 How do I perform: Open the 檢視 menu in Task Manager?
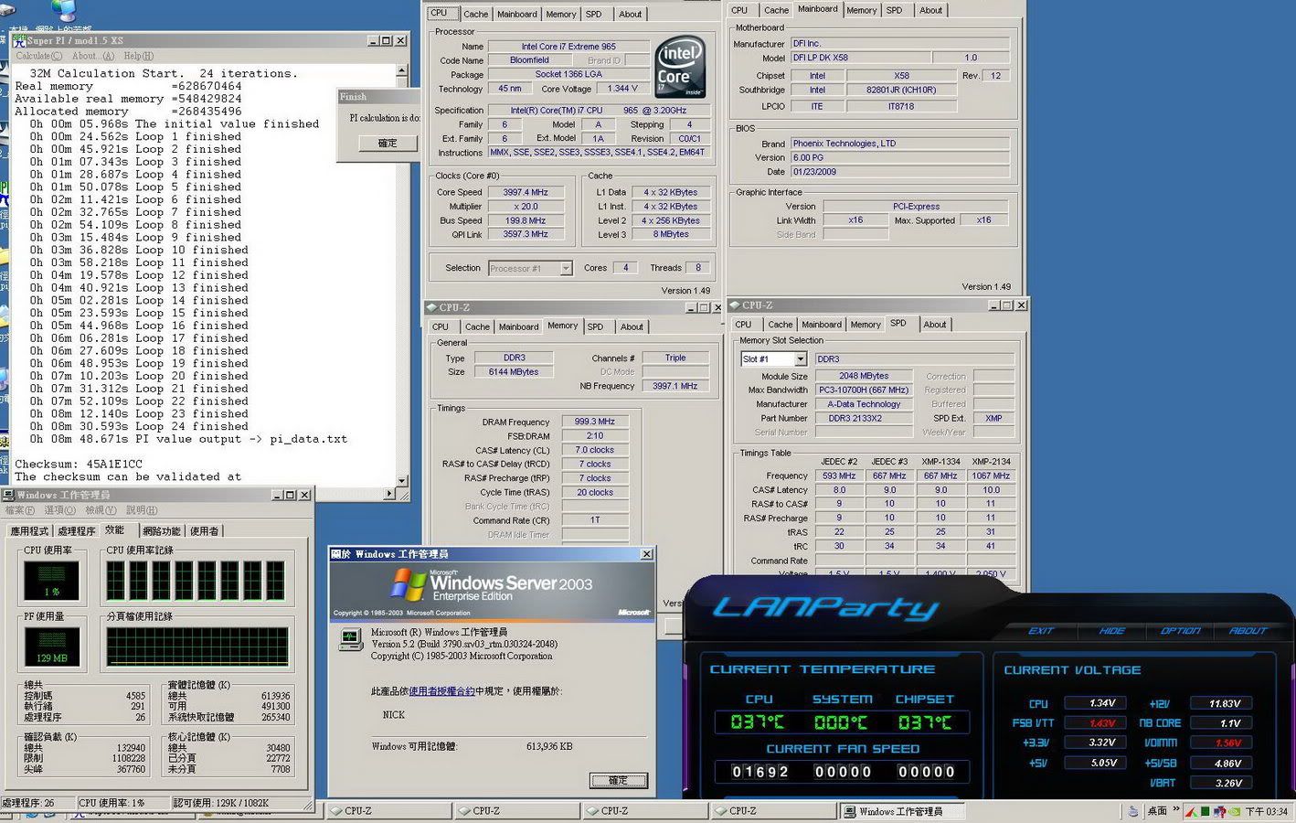101,510
